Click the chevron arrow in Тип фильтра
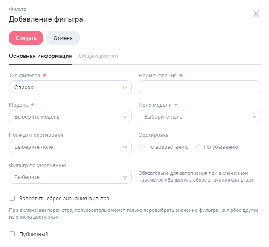 125,88
